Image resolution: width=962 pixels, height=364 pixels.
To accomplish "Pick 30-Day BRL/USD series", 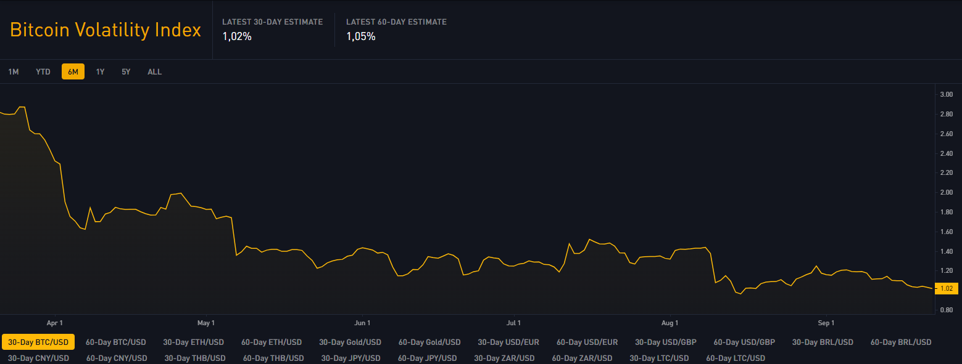I will [823, 342].
